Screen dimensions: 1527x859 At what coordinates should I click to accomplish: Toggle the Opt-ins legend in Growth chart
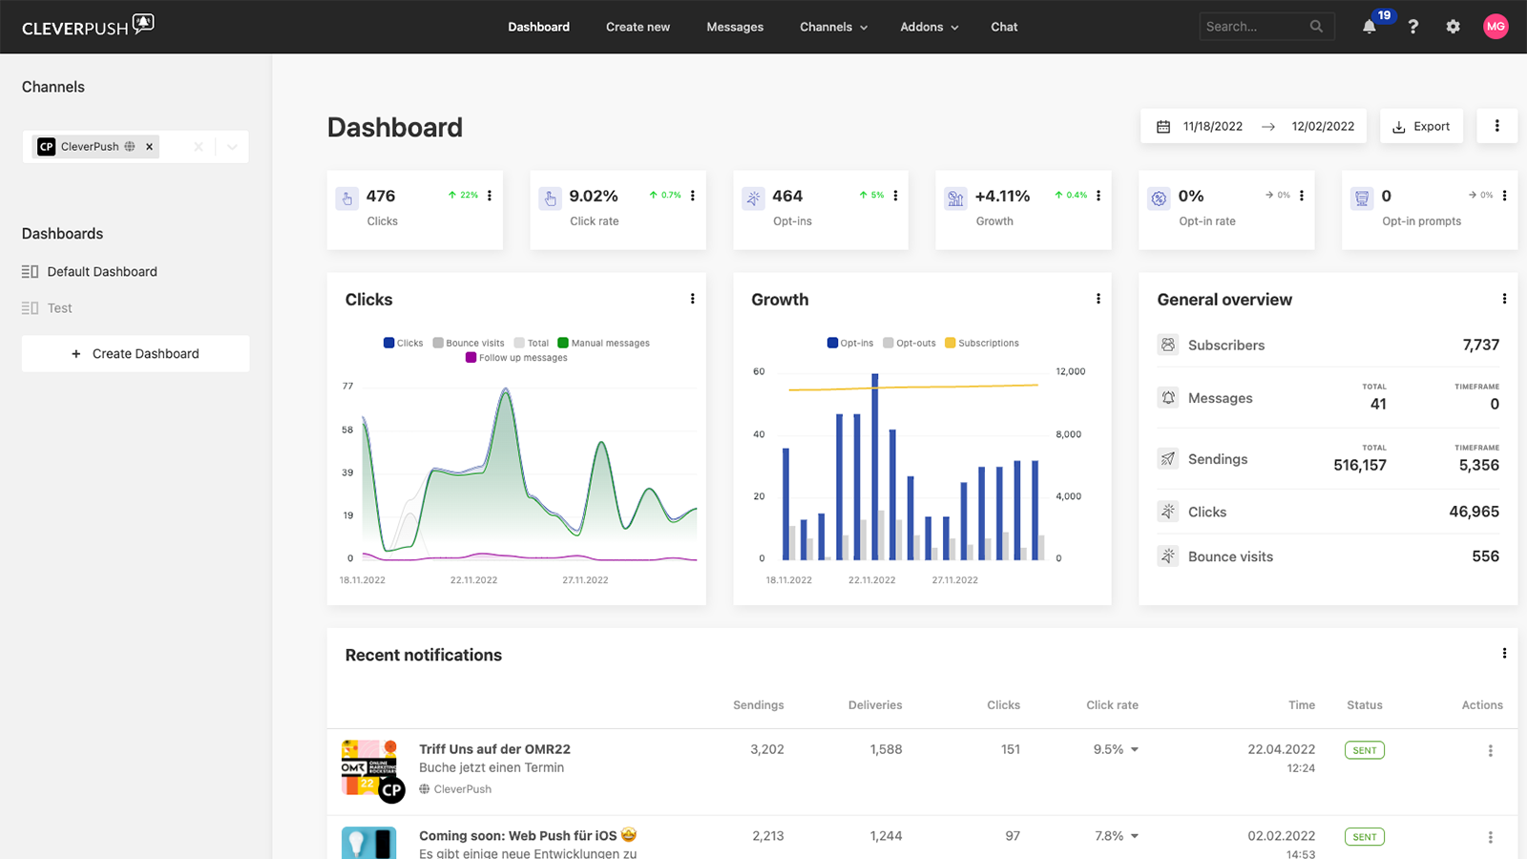pos(849,343)
